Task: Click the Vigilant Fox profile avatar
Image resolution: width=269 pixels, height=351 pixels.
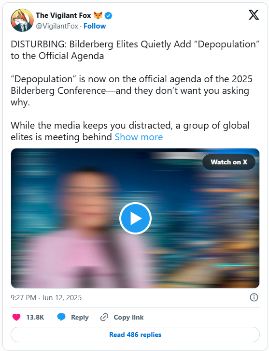Action: tap(22, 20)
